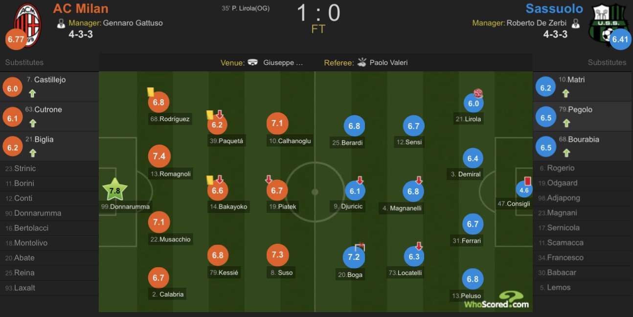The image size is (633, 317).
Task: Click the manager icon beside Gennaro Gattuso
Action: tap(61, 23)
